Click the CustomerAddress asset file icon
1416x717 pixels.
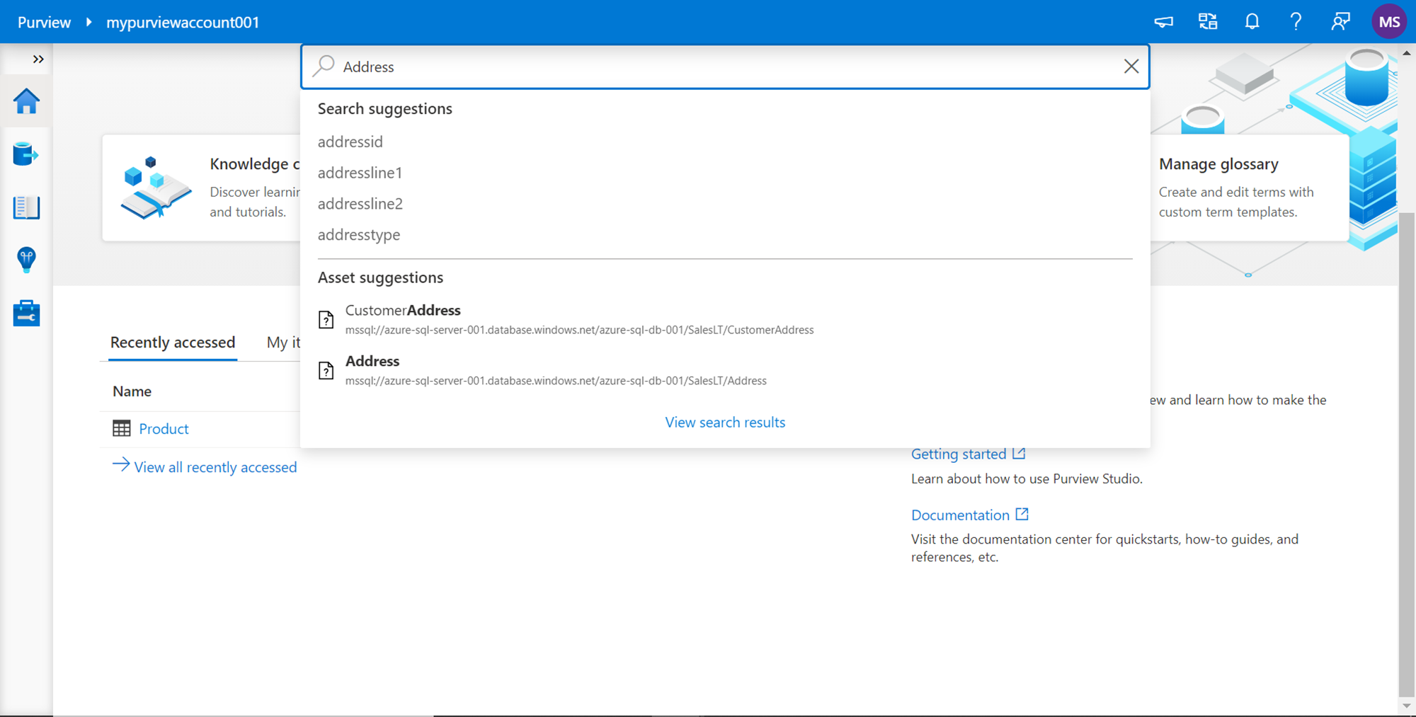[x=326, y=319]
